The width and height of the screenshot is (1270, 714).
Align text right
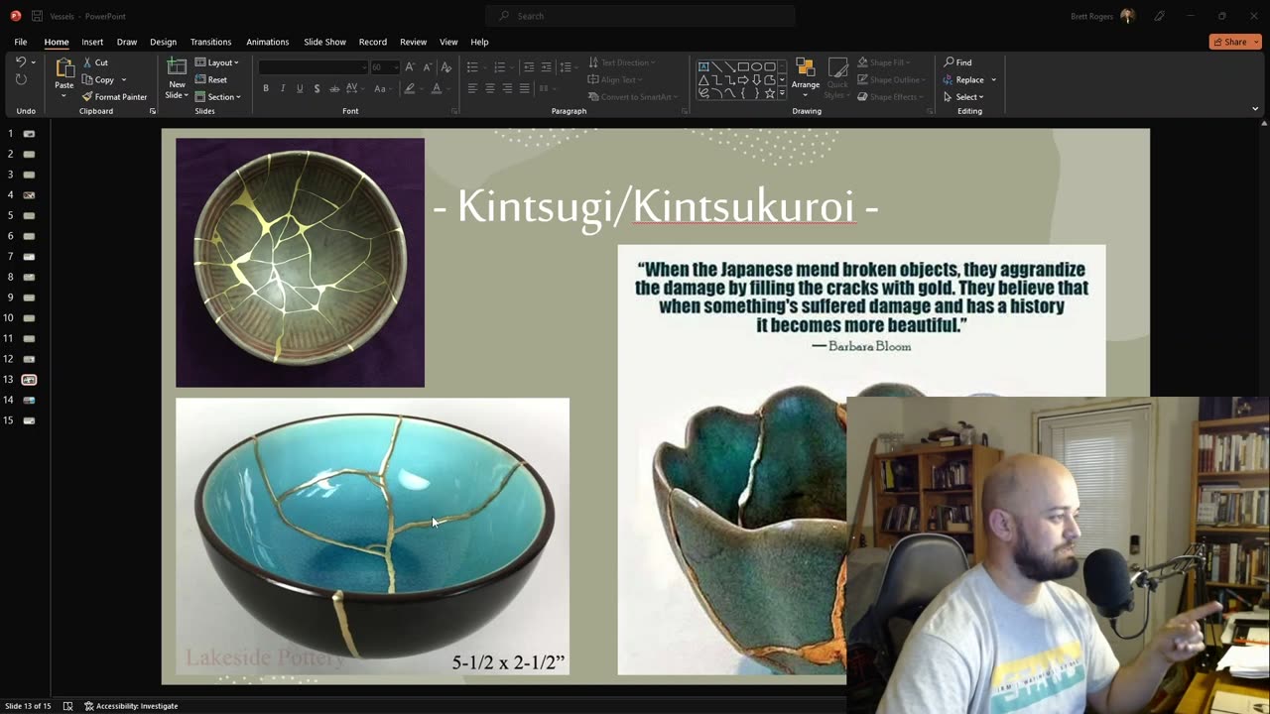[x=507, y=88]
